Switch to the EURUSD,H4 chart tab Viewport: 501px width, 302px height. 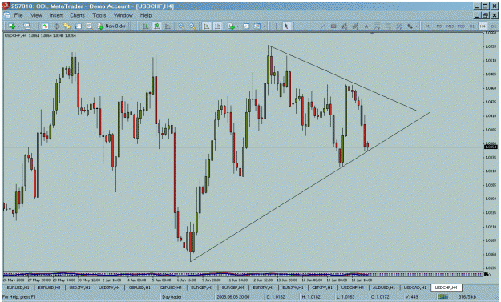(x=49, y=288)
